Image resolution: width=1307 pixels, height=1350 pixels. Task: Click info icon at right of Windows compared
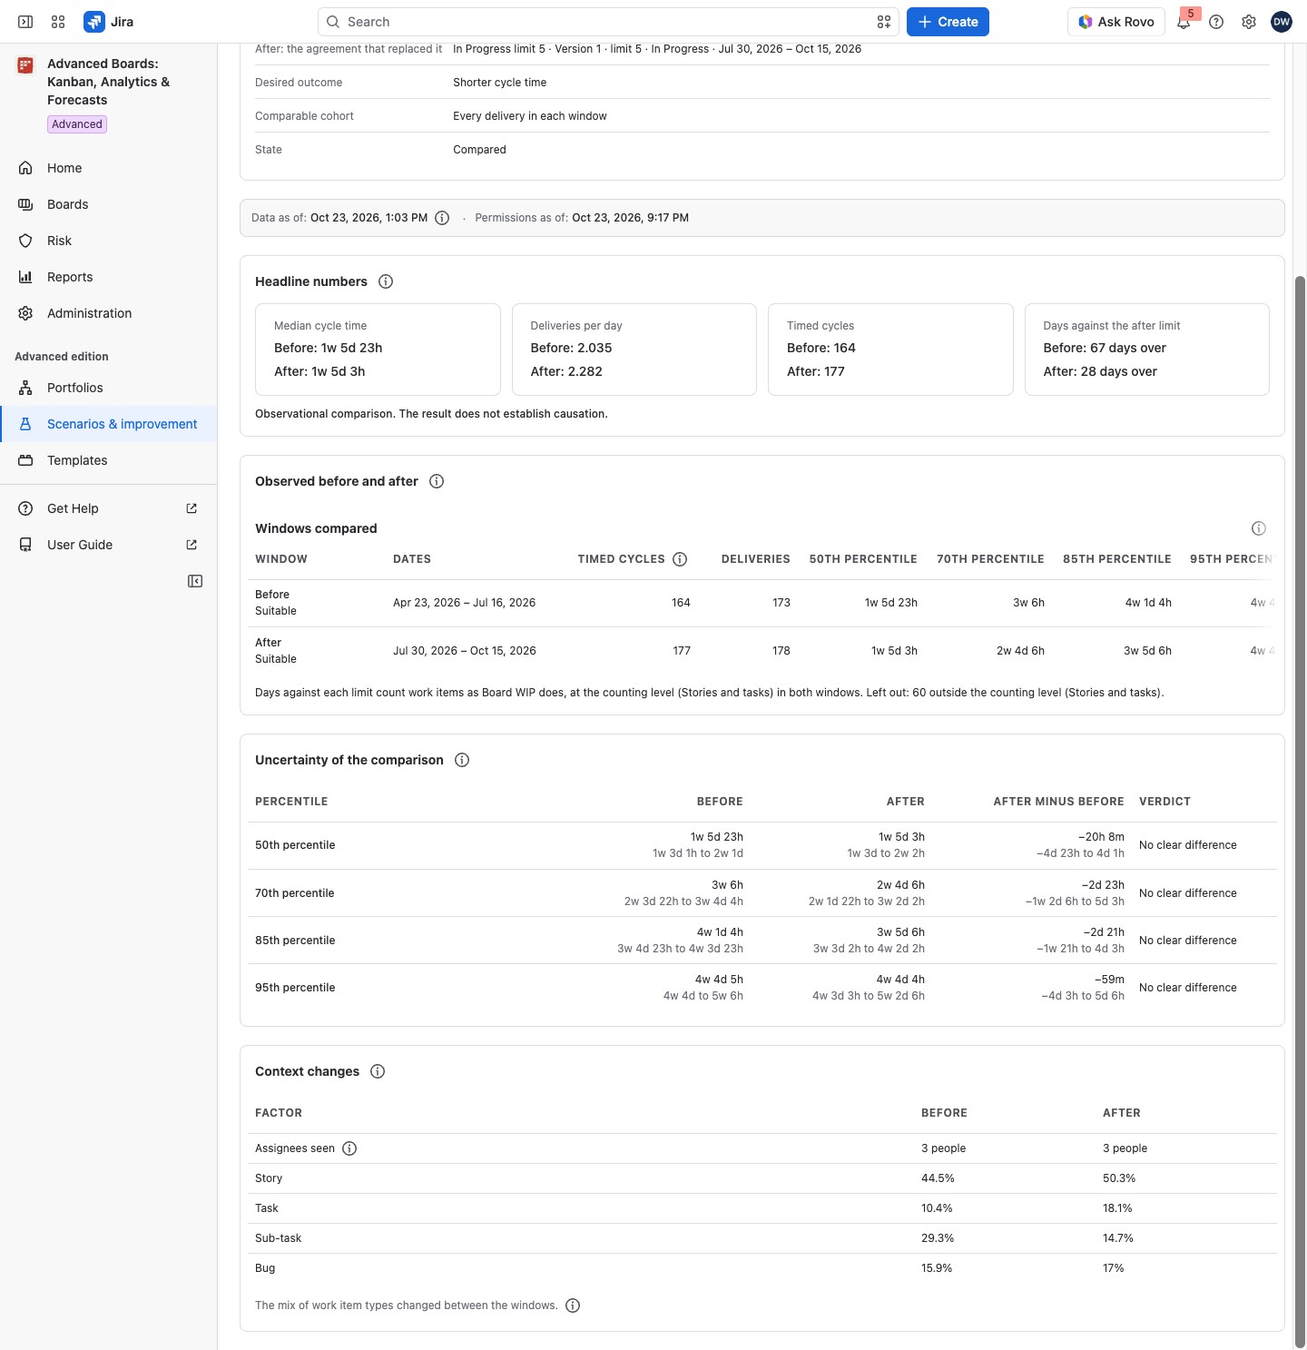[x=1259, y=528]
